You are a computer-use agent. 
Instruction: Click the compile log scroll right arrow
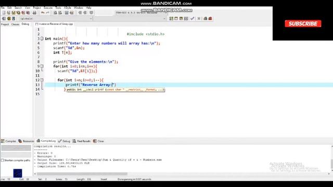[x=329, y=174]
